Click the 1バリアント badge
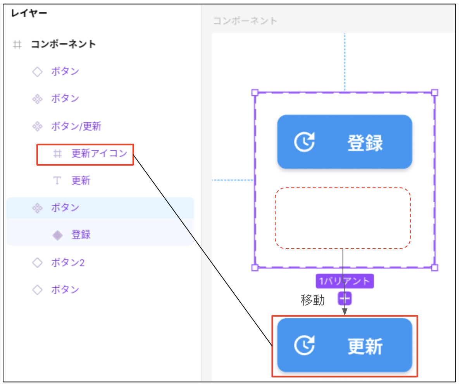Image resolution: width=460 pixels, height=386 pixels. 345,281
